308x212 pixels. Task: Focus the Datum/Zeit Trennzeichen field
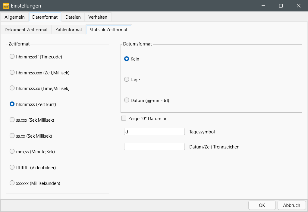tap(154, 147)
